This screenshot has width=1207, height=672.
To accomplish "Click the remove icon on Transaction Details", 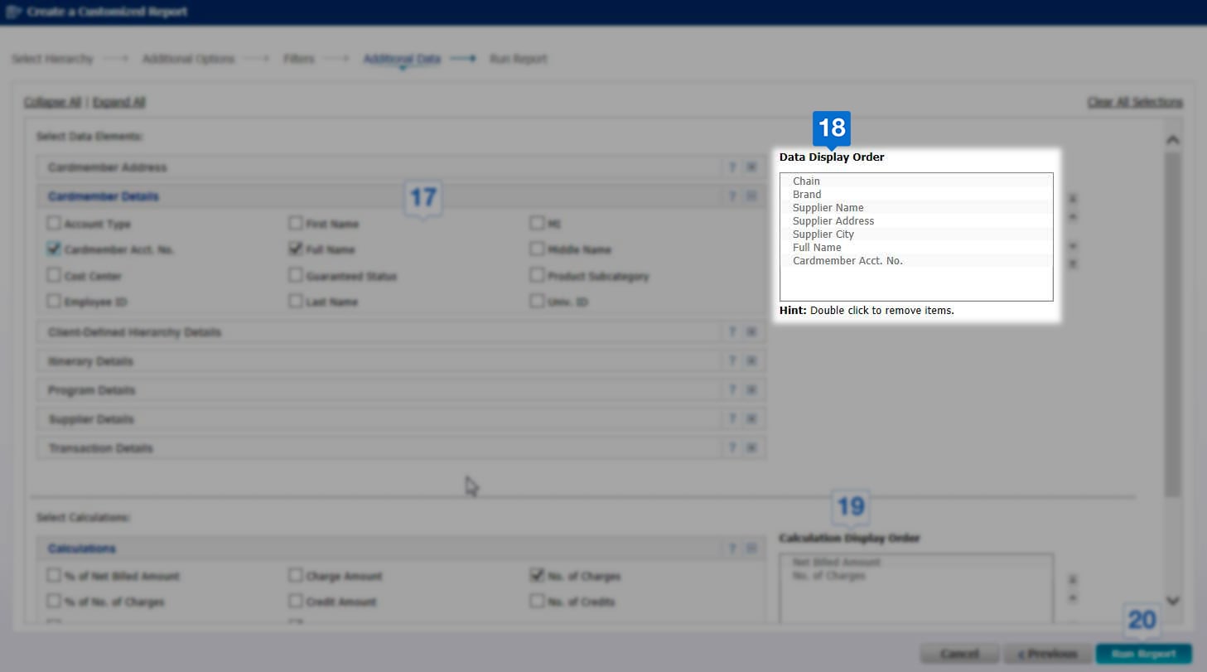I will [751, 447].
